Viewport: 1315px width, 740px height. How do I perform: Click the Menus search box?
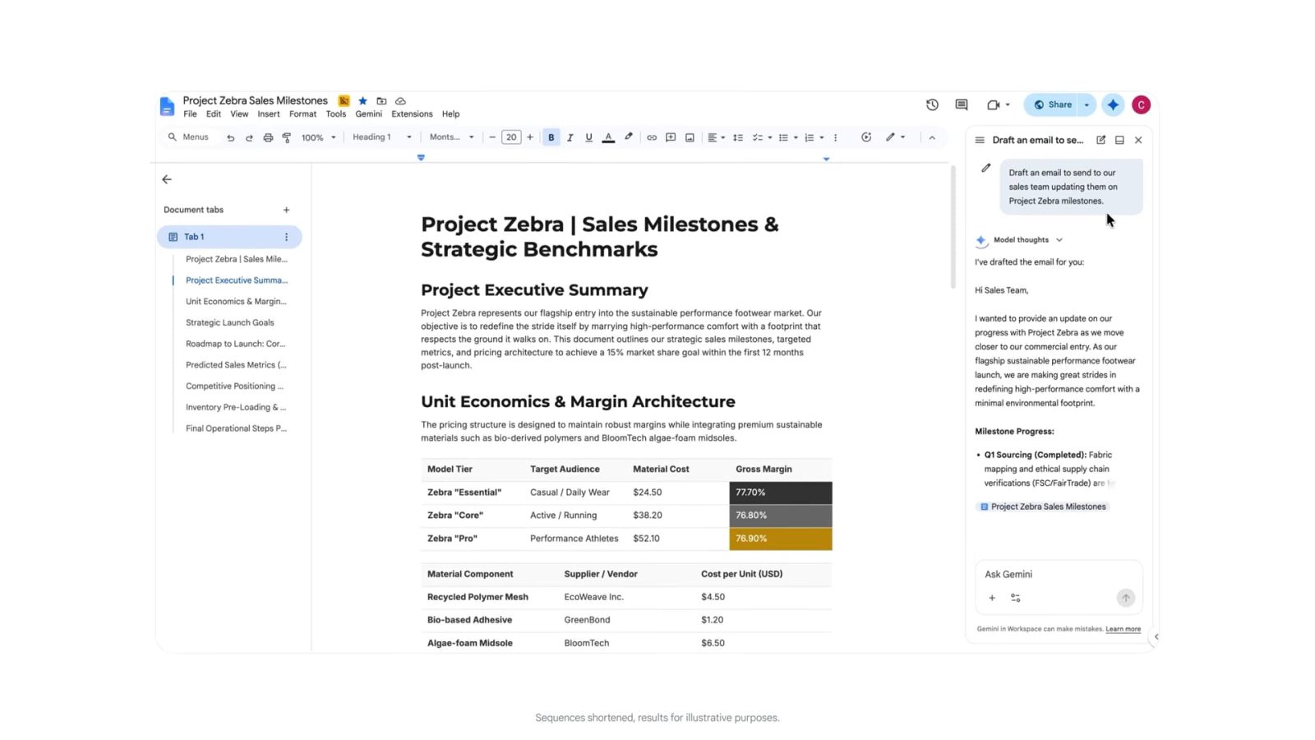(x=188, y=137)
